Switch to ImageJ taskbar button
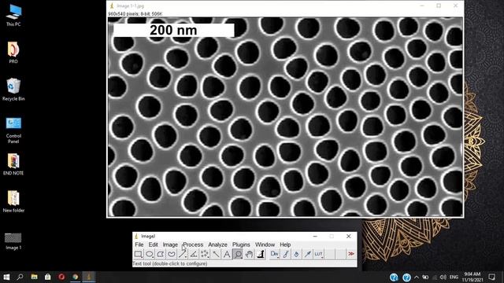This screenshot has height=283, width=504. pyautogui.click(x=89, y=277)
